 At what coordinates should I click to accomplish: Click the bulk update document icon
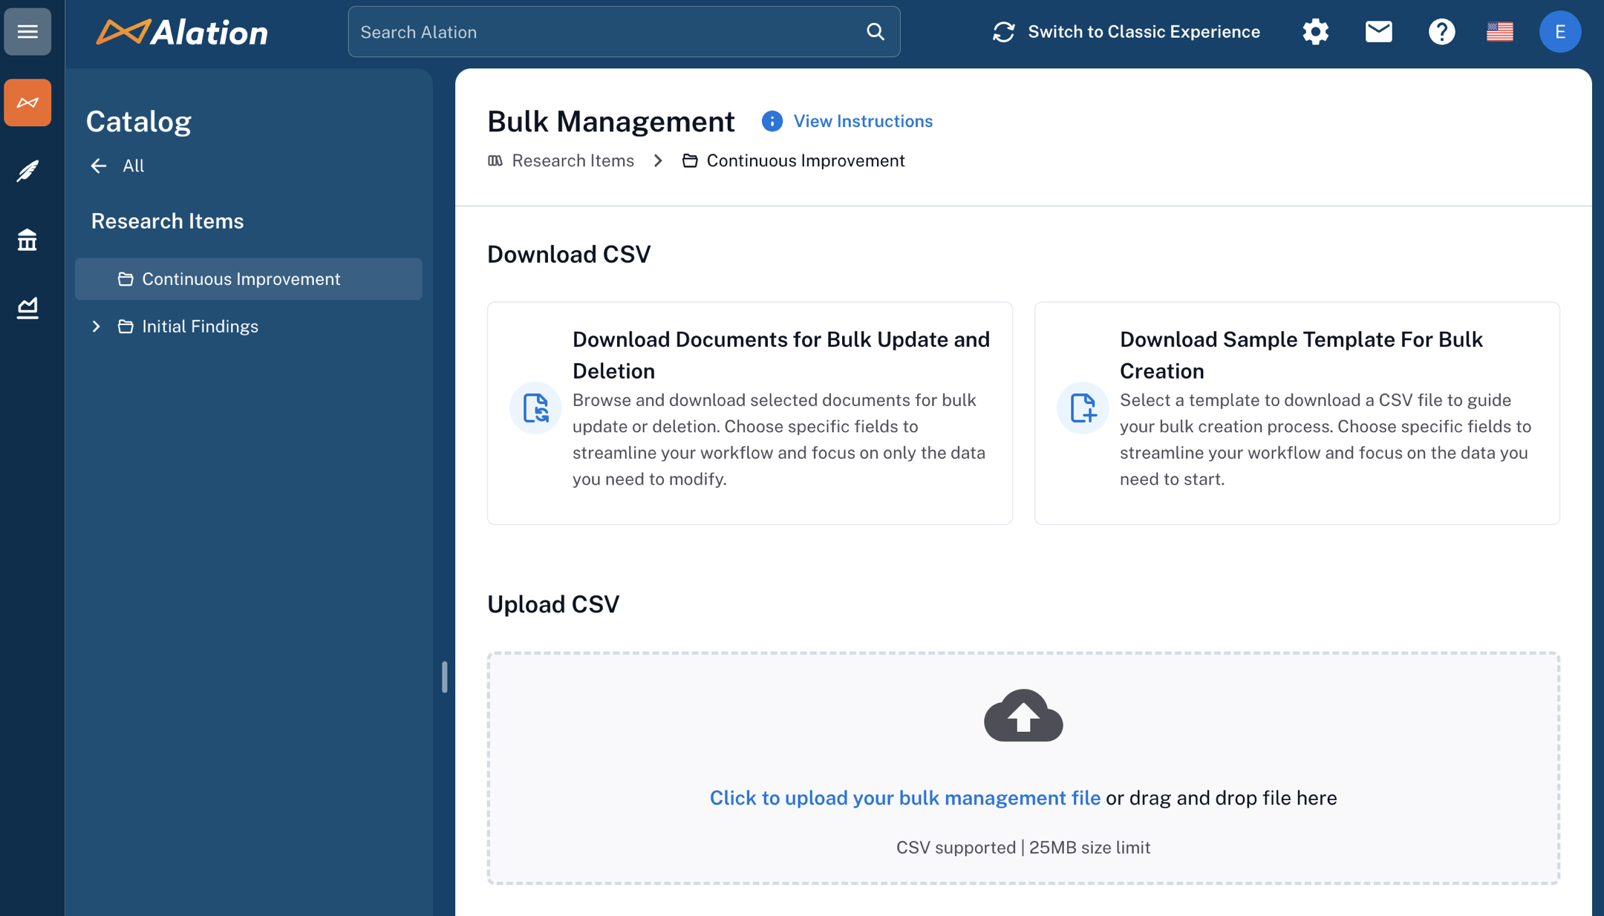(x=535, y=408)
